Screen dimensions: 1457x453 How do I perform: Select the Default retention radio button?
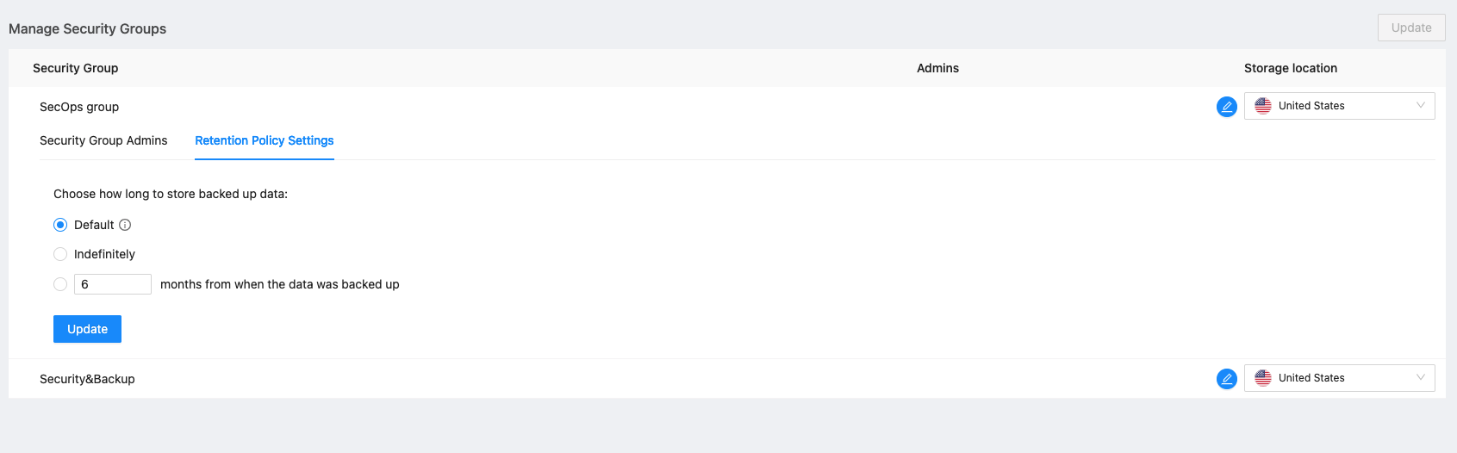60,225
